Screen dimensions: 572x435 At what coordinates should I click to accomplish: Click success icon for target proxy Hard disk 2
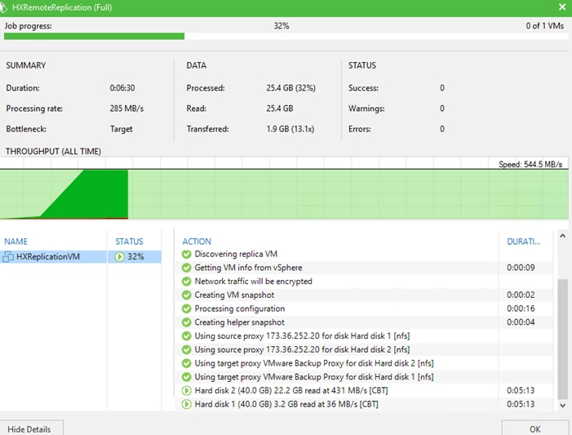(186, 363)
